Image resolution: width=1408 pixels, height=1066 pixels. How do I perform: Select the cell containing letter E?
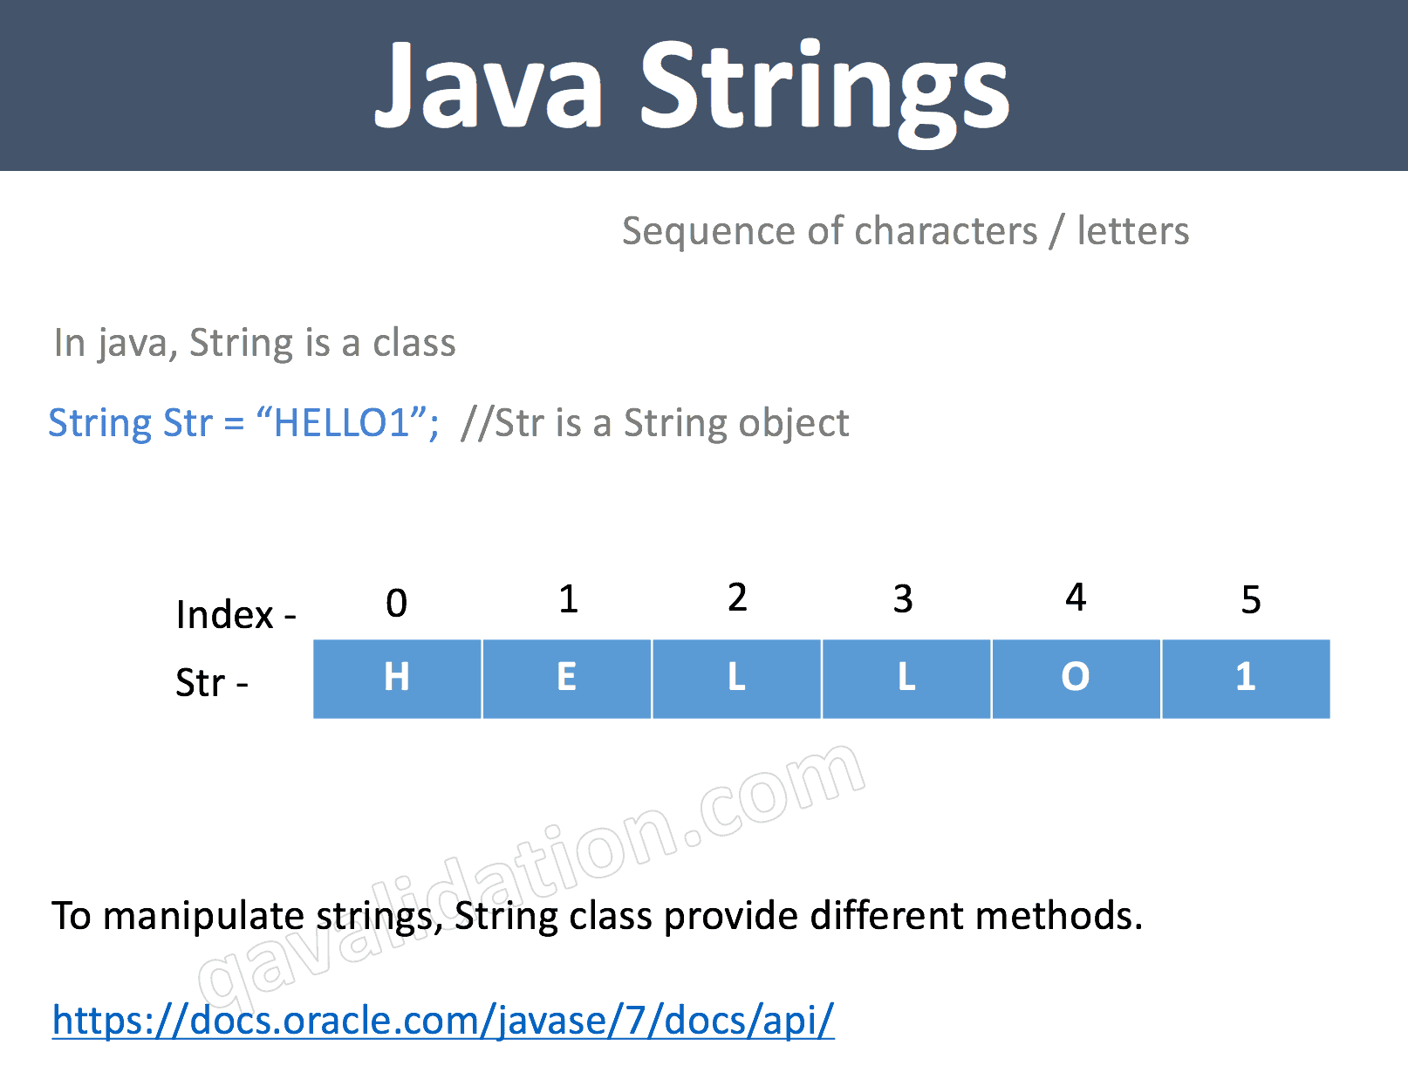[566, 678]
